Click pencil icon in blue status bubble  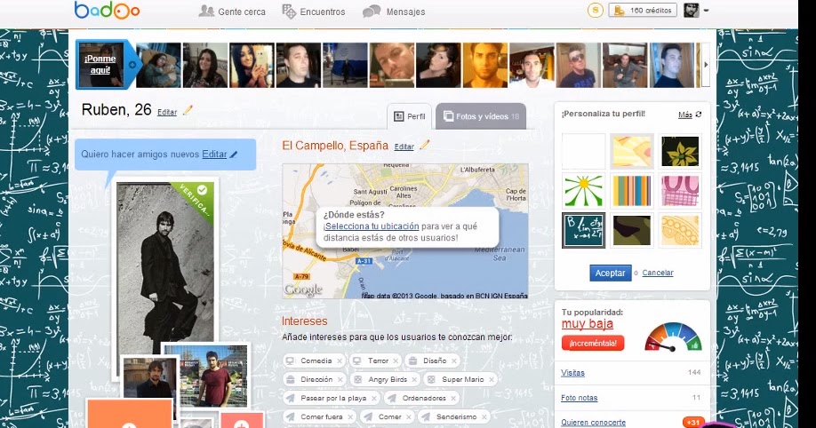pyautogui.click(x=234, y=155)
